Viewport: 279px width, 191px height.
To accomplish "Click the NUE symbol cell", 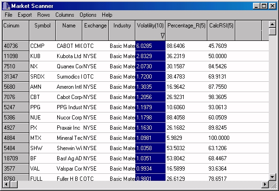I will pos(42,118).
